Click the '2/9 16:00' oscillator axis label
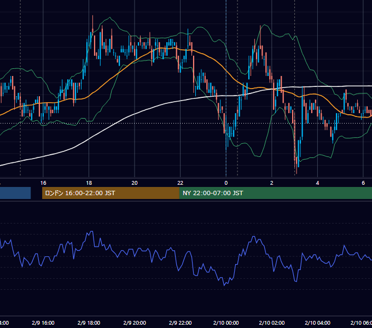 [x=43, y=323]
